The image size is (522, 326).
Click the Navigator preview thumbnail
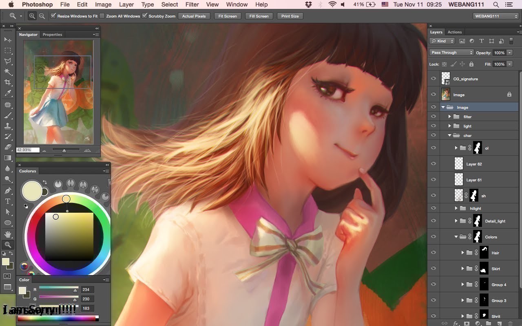click(58, 92)
